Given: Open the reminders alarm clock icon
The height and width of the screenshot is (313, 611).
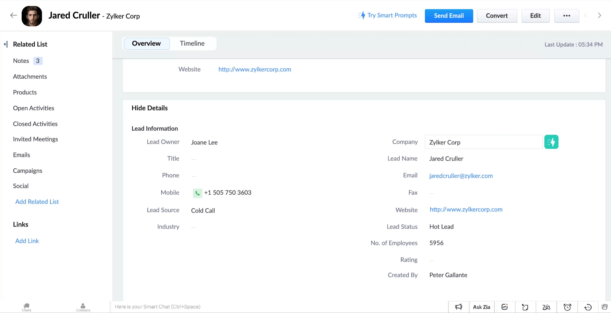Looking at the screenshot, I should click(x=567, y=307).
